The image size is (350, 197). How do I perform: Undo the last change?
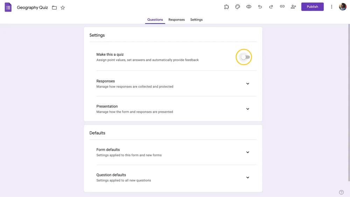pyautogui.click(x=260, y=7)
